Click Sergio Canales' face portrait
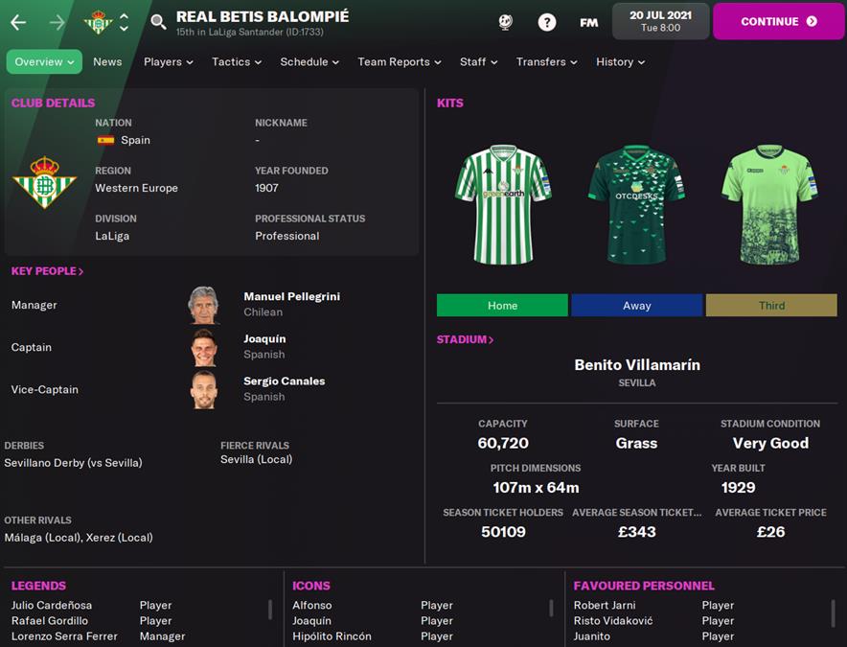Image resolution: width=847 pixels, height=647 pixels. click(x=204, y=389)
